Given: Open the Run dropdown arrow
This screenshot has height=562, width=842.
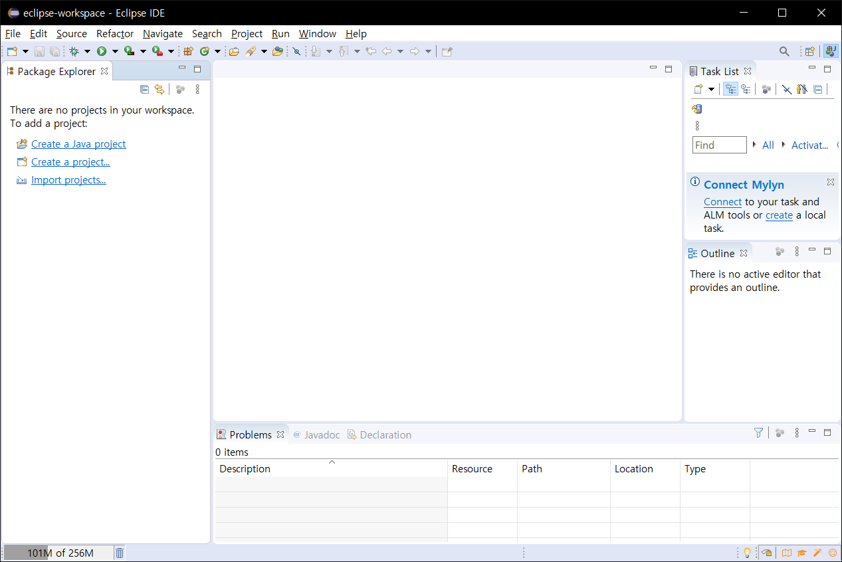Looking at the screenshot, I should click(x=114, y=51).
